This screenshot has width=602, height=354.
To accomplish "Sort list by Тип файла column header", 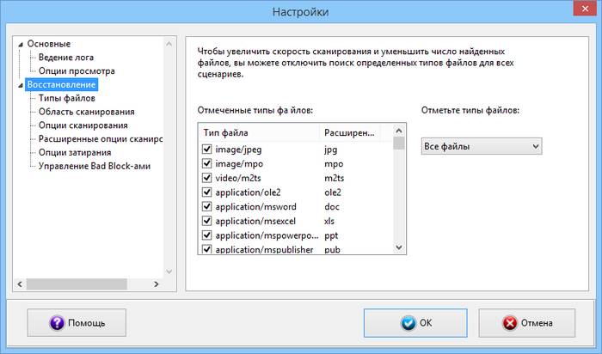I will click(258, 133).
